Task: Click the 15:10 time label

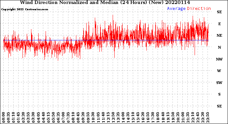Action: (x=133, y=117)
